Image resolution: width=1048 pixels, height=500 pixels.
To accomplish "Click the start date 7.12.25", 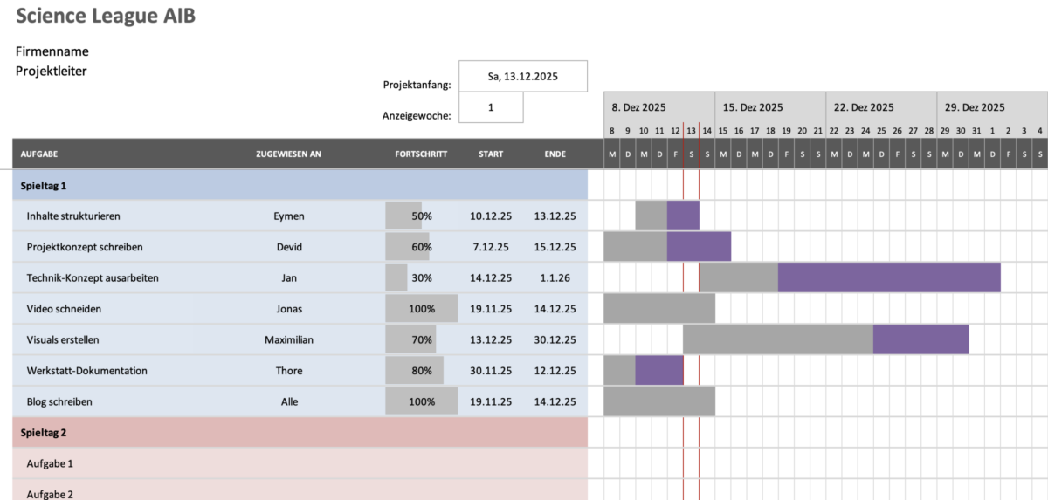I will pos(491,247).
